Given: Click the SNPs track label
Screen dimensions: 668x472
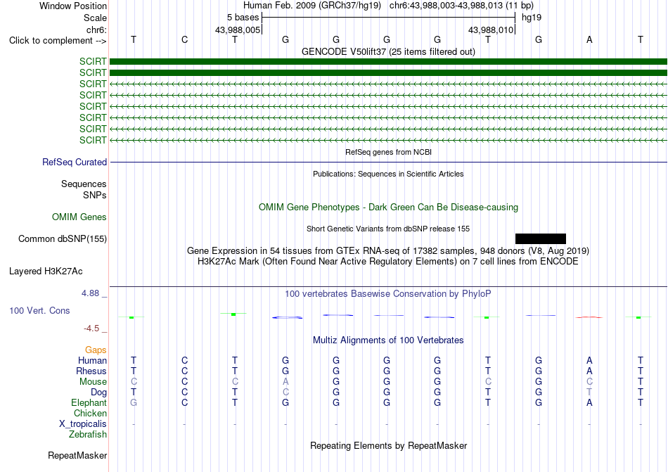Looking at the screenshot, I should pos(95,195).
